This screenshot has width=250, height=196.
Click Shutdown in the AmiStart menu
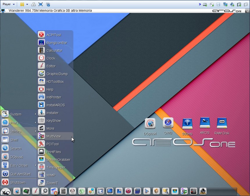pyautogui.click(x=17, y=183)
